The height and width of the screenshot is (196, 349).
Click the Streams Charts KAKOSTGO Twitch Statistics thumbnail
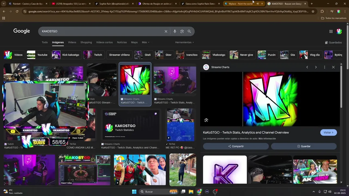[131, 125]
